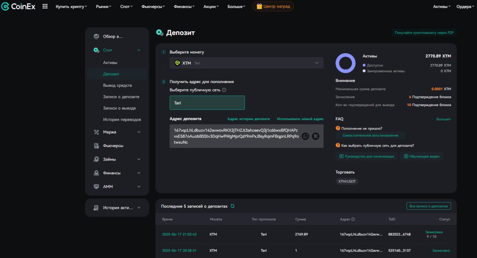The height and width of the screenshot is (258, 477).
Task: Click the question icon by Как выбрать публичную сеть
Action: point(338,145)
